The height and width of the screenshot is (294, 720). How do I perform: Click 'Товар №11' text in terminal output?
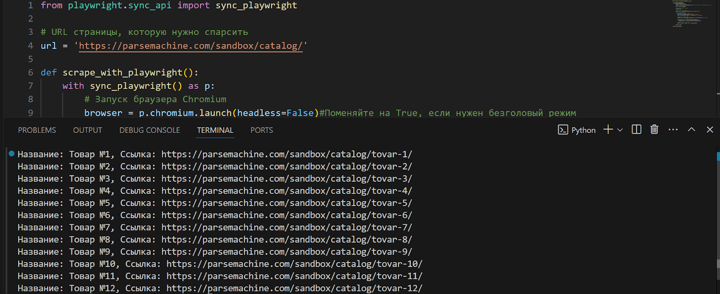(92, 276)
